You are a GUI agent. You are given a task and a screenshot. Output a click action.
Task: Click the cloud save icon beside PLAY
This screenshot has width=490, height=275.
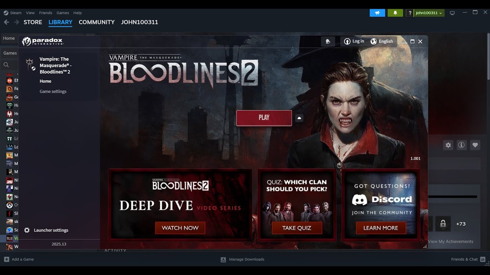point(299,118)
